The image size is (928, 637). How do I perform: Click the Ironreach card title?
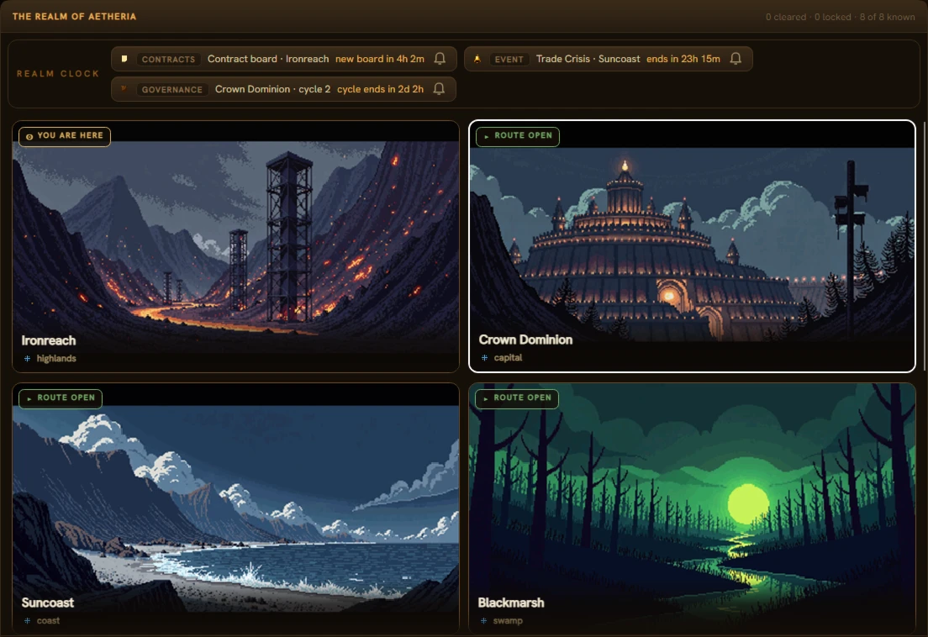49,340
